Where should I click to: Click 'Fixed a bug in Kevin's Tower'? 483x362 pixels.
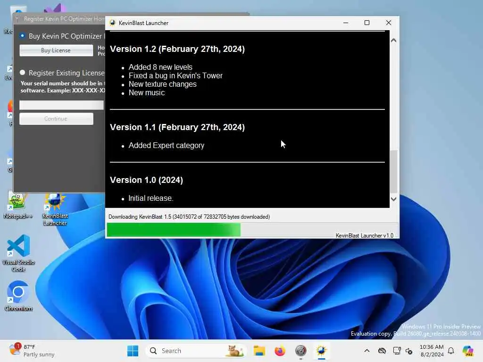click(x=175, y=76)
